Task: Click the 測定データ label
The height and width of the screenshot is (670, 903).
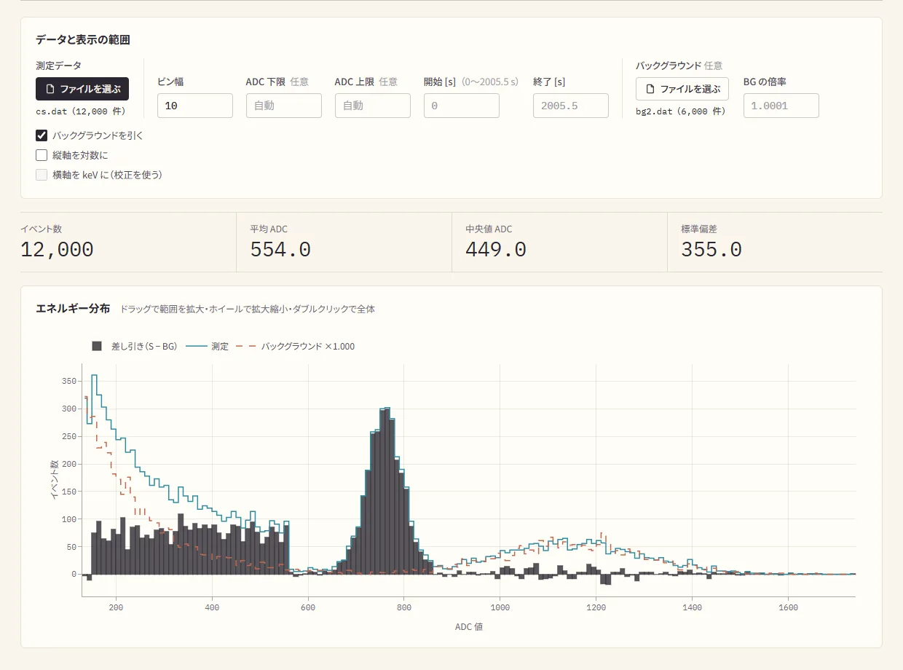Action: point(58,66)
